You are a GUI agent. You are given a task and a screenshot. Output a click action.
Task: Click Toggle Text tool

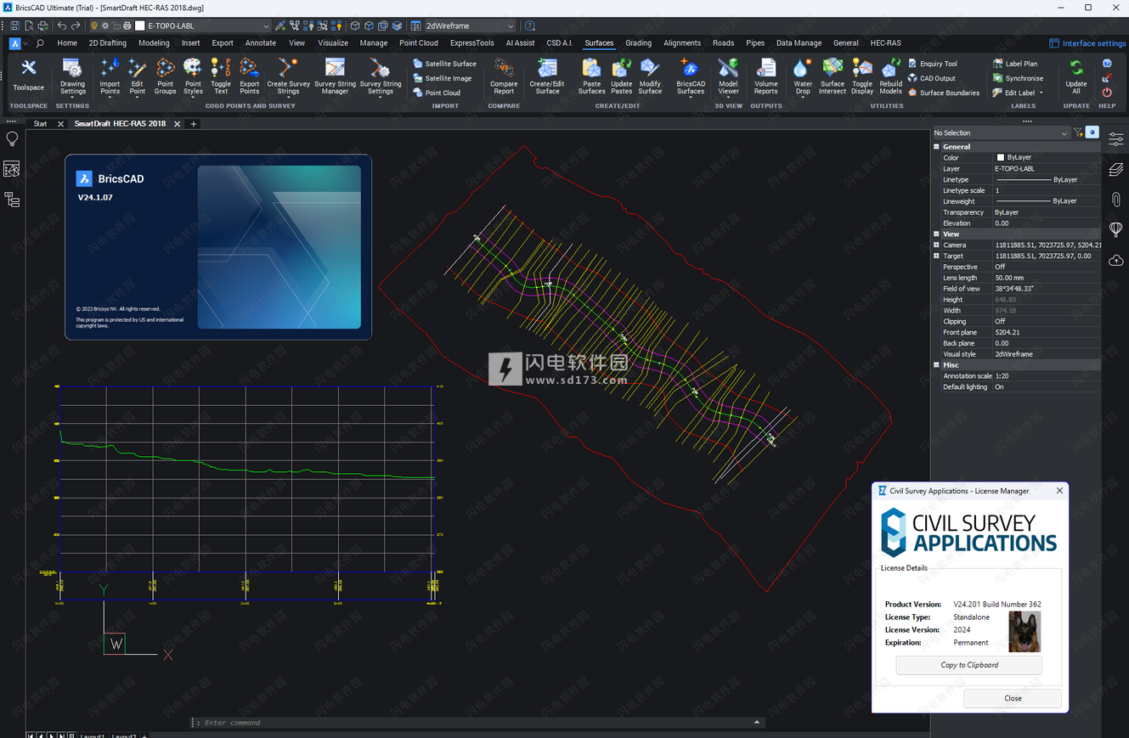click(220, 76)
